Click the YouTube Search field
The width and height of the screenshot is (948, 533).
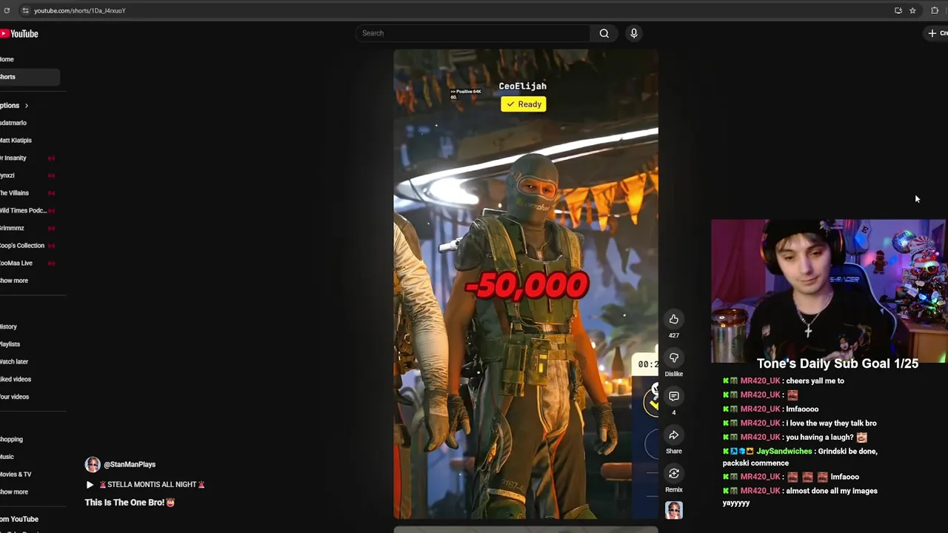point(473,33)
